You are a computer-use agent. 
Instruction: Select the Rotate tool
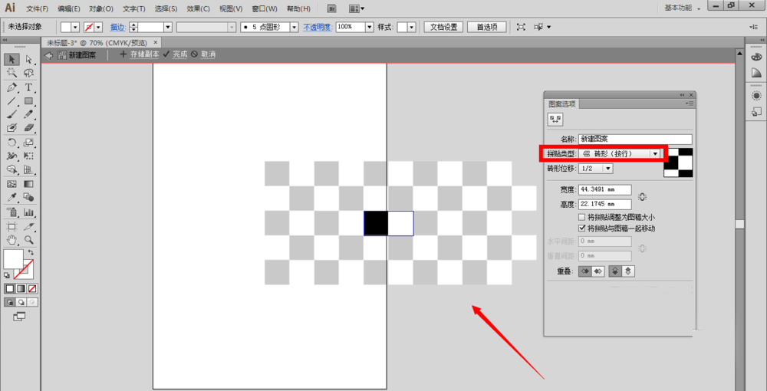12,143
